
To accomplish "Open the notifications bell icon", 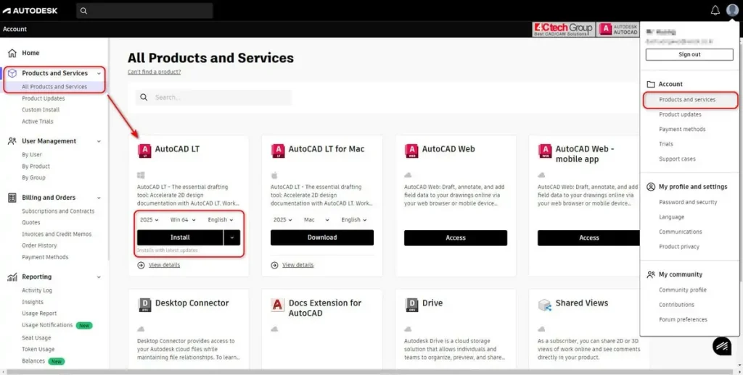I will (715, 10).
